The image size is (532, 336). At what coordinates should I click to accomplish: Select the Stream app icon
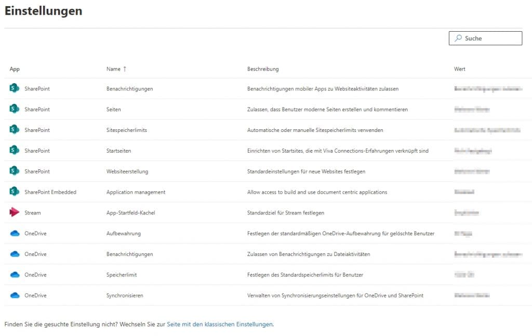[15, 212]
